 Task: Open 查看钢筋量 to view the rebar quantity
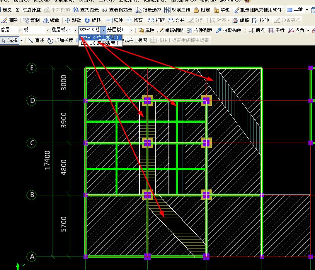(117, 10)
